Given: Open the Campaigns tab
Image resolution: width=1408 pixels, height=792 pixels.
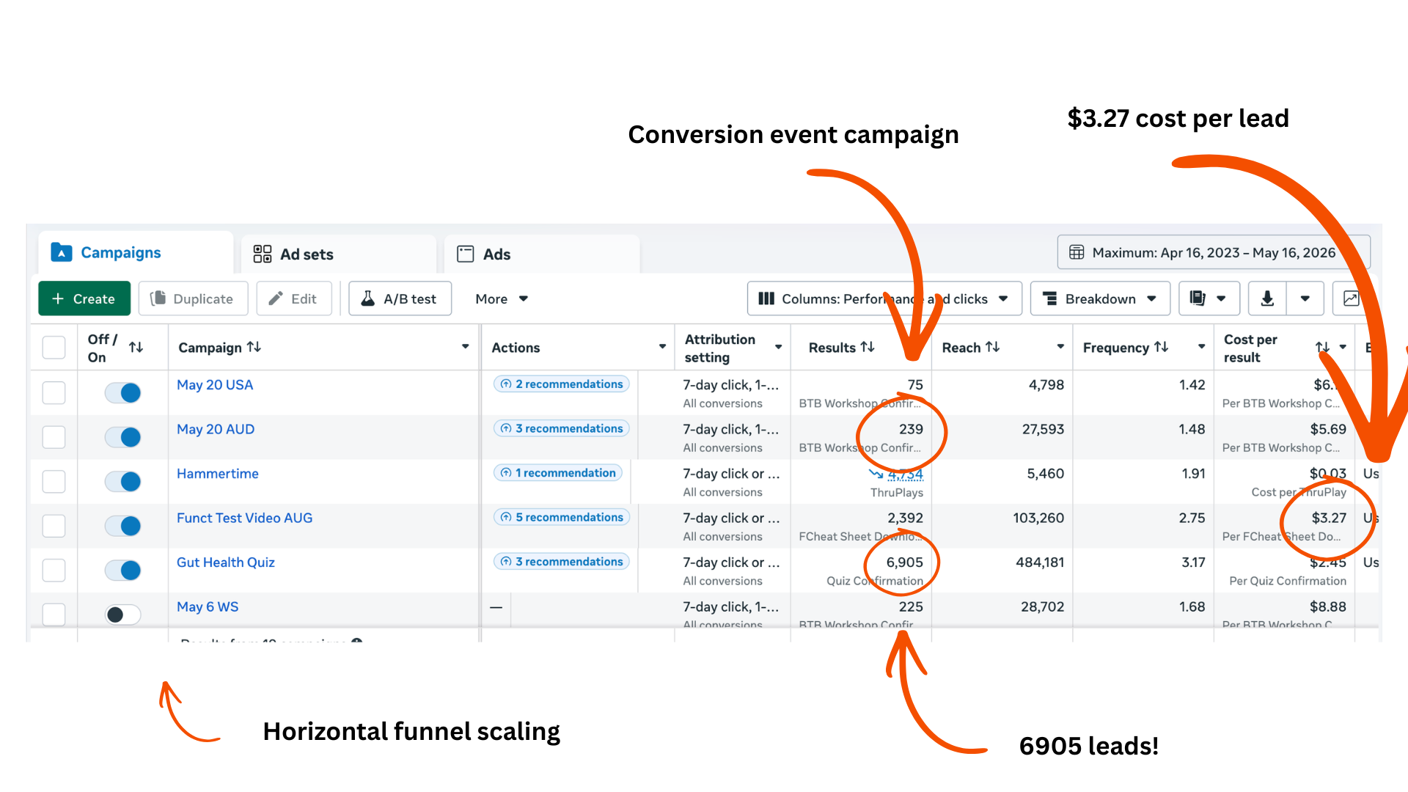Looking at the screenshot, I should [x=136, y=253].
